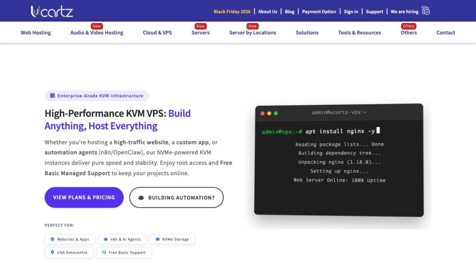Click New badge above Servers
The width and height of the screenshot is (476, 267).
click(200, 26)
